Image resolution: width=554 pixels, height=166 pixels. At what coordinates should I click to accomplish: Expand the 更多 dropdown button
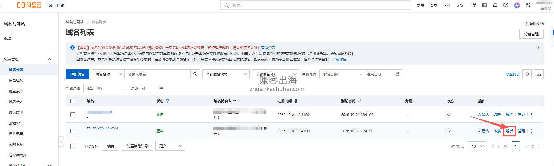click(170, 146)
